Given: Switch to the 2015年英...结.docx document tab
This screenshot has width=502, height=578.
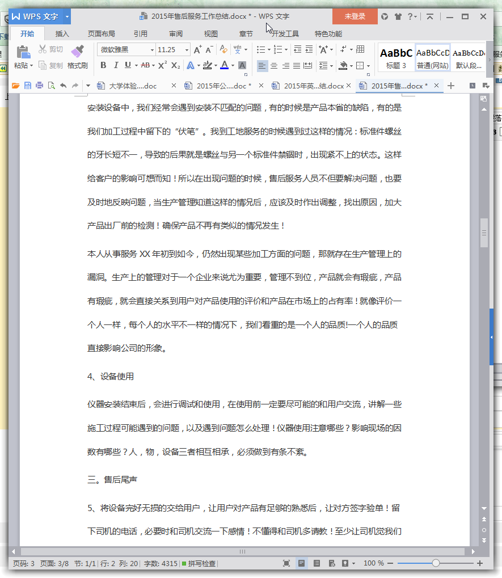Looking at the screenshot, I should (313, 86).
